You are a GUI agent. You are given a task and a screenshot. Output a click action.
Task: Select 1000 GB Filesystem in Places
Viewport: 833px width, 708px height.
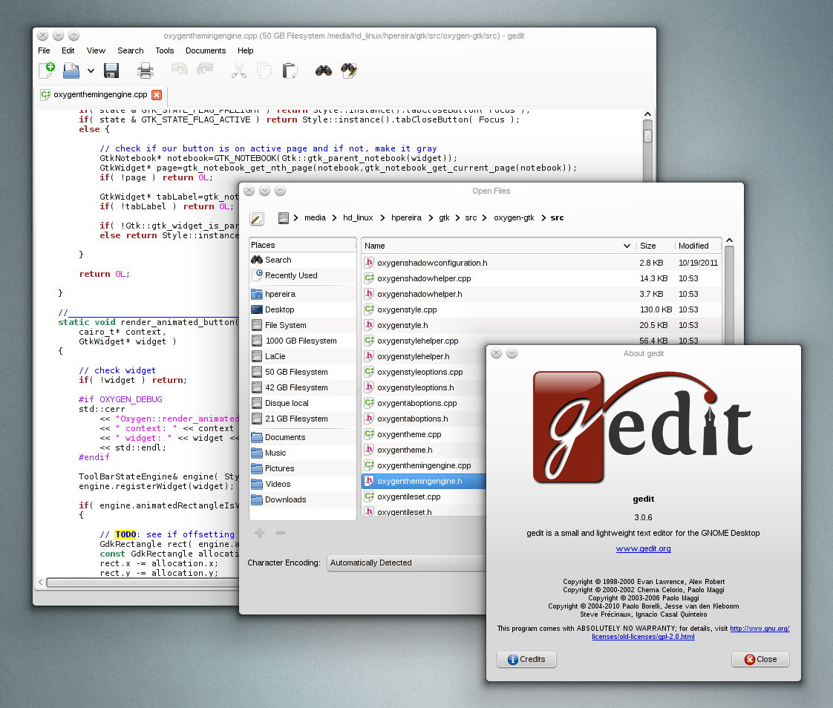(x=303, y=341)
